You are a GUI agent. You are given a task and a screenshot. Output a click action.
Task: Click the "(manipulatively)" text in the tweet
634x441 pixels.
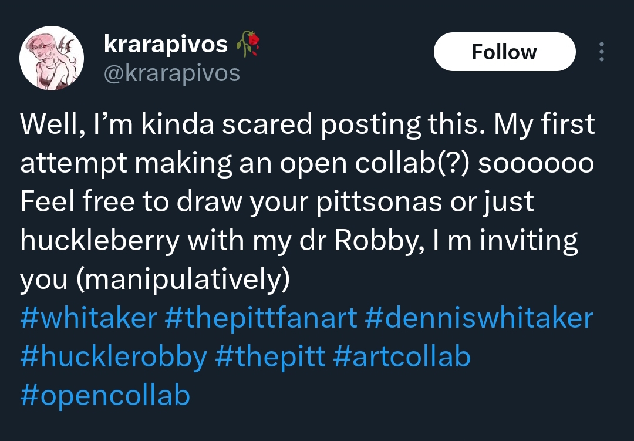[x=183, y=280]
